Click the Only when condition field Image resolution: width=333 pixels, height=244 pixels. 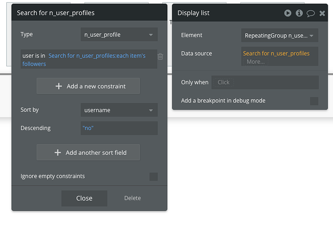tap(265, 82)
